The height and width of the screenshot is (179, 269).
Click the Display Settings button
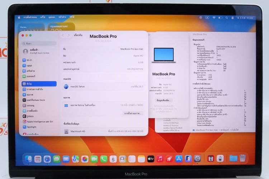tap(133, 113)
